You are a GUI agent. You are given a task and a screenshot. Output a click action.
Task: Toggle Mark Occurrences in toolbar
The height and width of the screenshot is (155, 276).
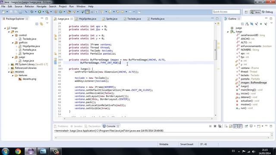click(x=87, y=12)
